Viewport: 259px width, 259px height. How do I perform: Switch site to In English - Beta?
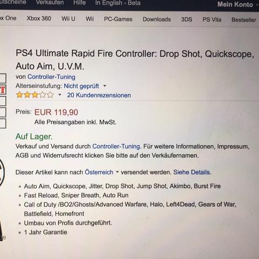tap(118, 3)
